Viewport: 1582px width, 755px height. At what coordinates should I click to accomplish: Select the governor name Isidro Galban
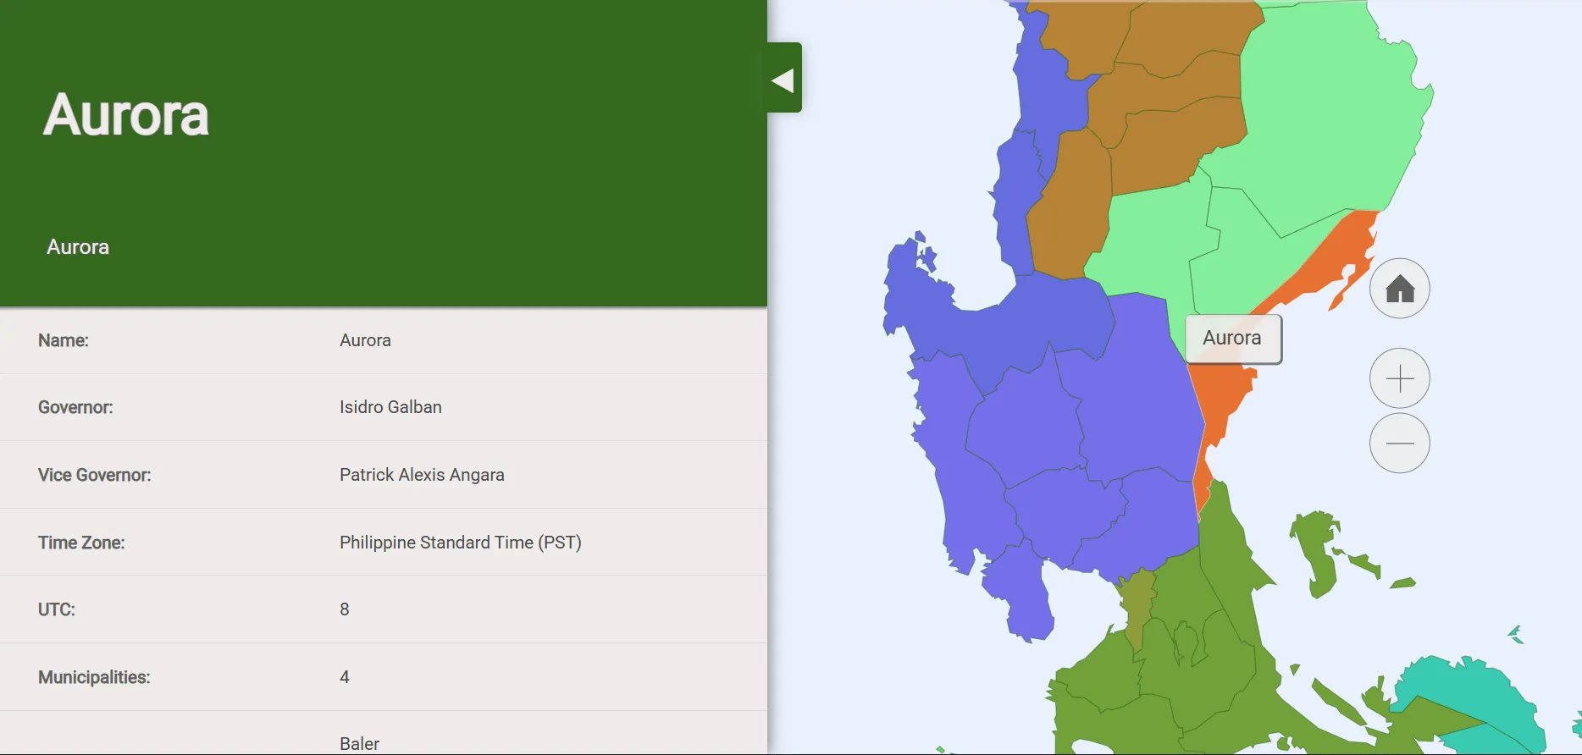click(x=390, y=407)
